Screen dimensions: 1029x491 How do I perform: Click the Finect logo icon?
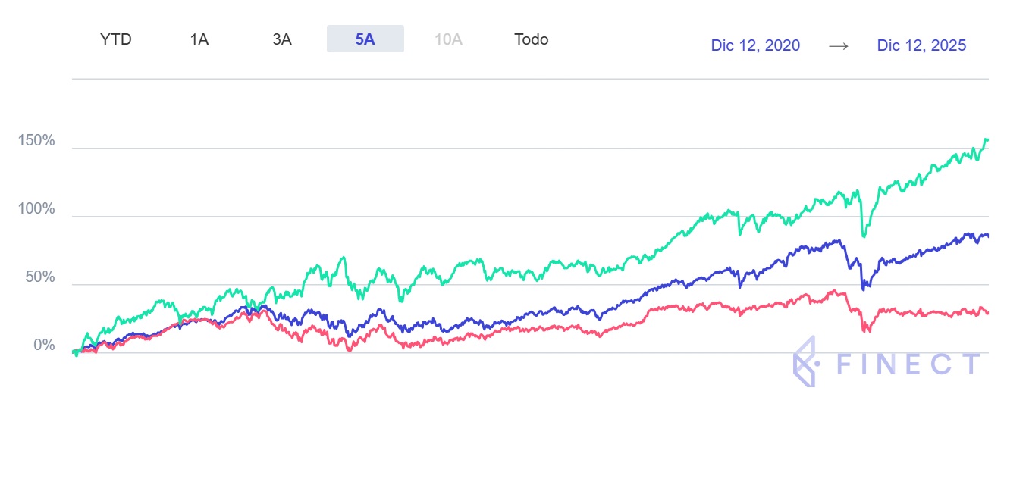[805, 361]
